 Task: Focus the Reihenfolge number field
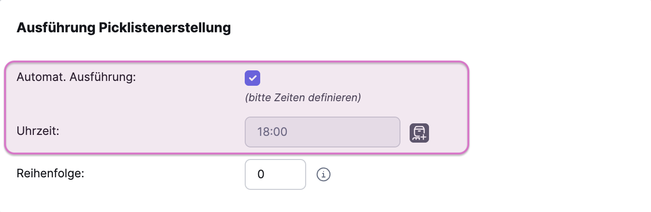tap(275, 174)
